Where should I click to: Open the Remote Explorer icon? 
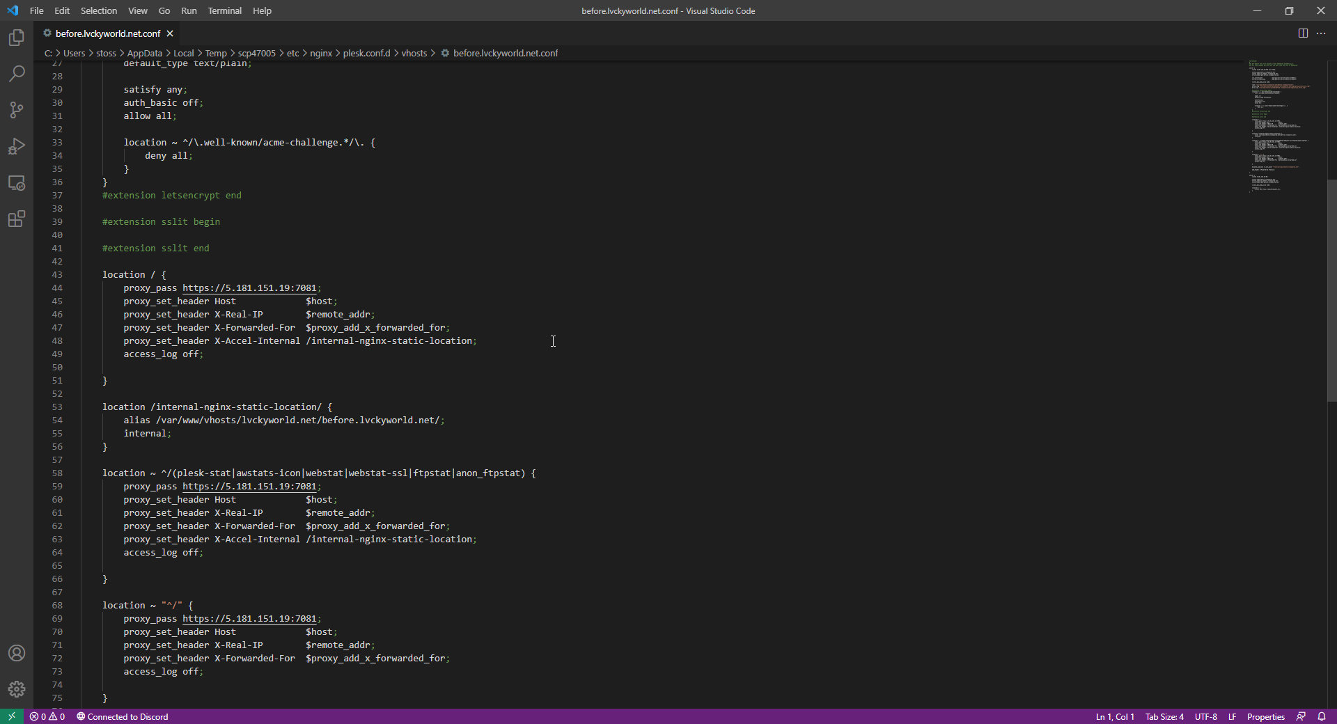17,183
